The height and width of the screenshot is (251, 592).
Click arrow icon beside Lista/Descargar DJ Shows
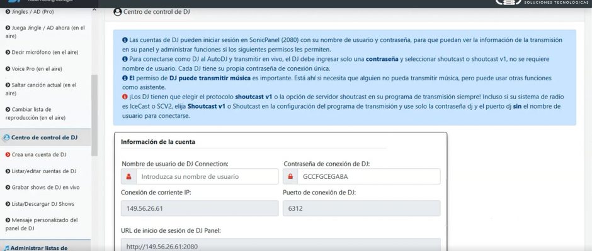8,204
